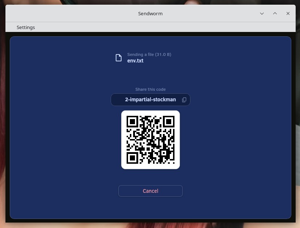Click the white border around the QR code
The image size is (300, 228).
(x=124, y=140)
